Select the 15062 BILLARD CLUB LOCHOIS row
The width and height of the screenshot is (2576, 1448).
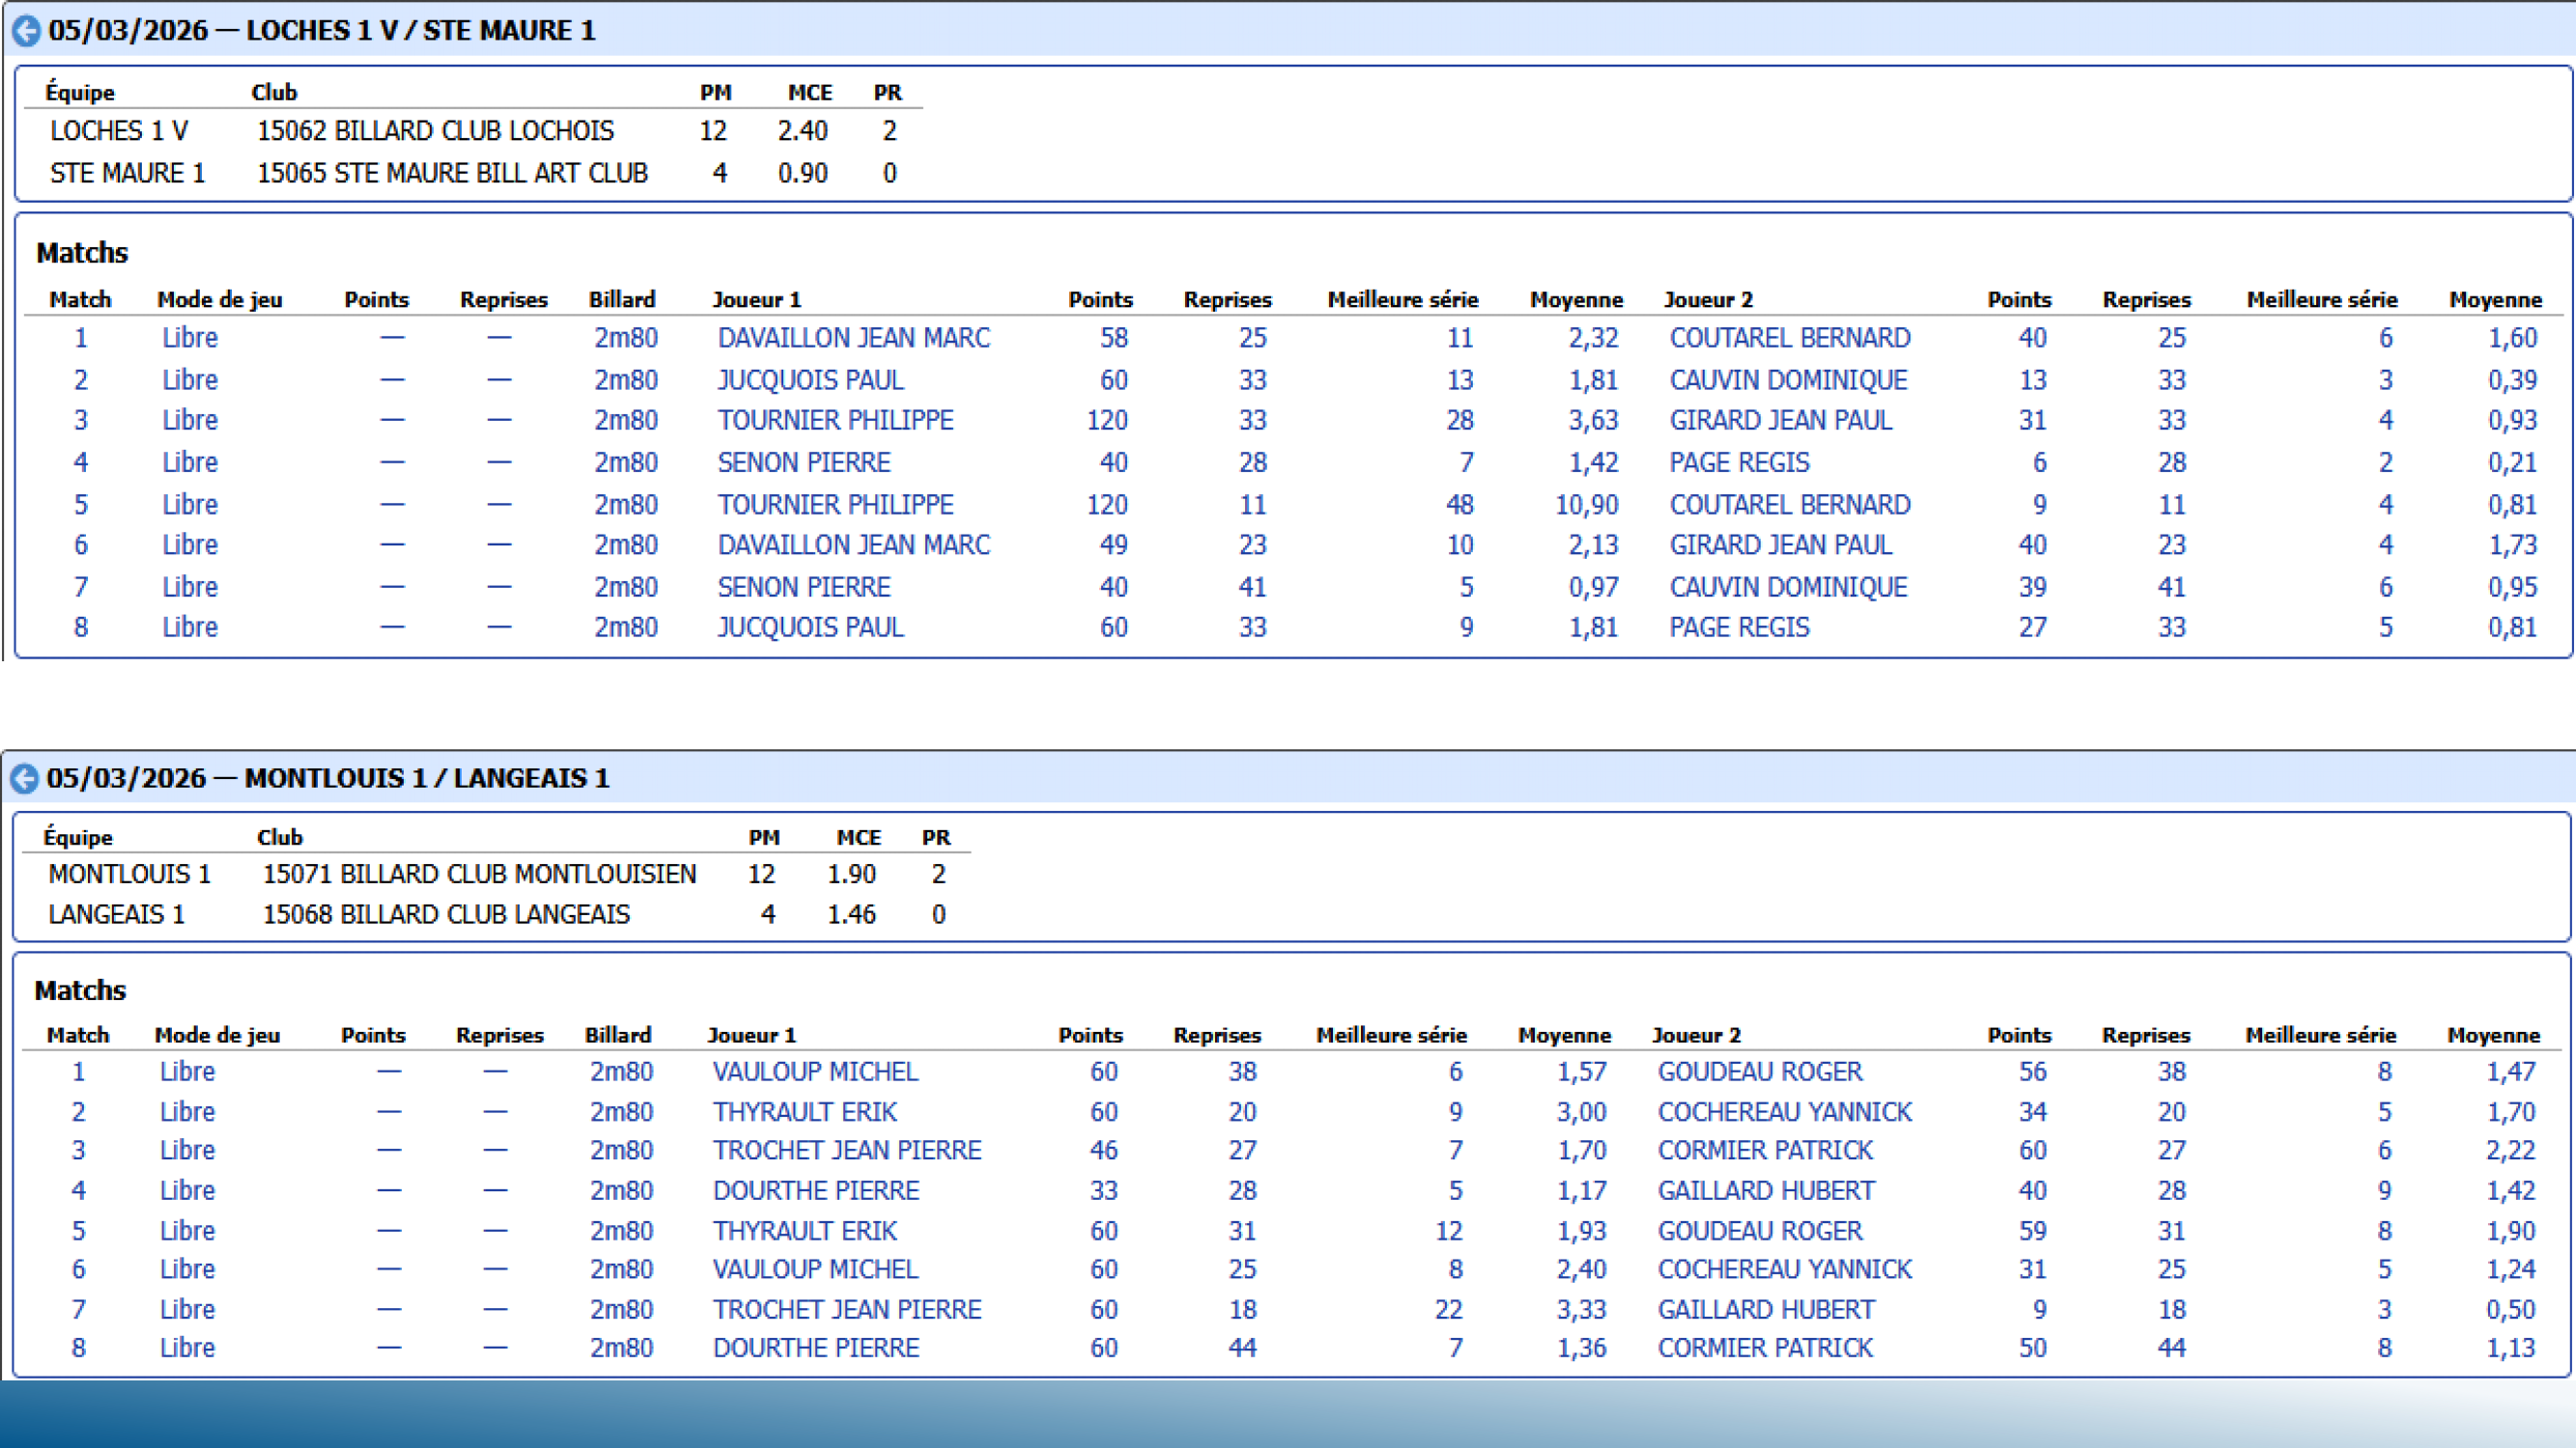tap(435, 131)
